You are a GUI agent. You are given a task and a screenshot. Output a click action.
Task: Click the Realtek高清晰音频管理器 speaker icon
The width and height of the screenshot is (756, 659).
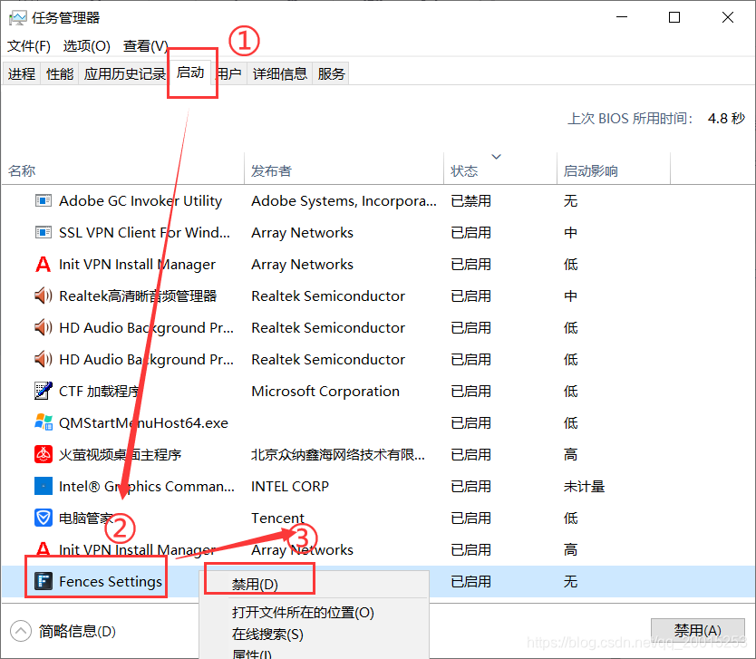(x=44, y=296)
